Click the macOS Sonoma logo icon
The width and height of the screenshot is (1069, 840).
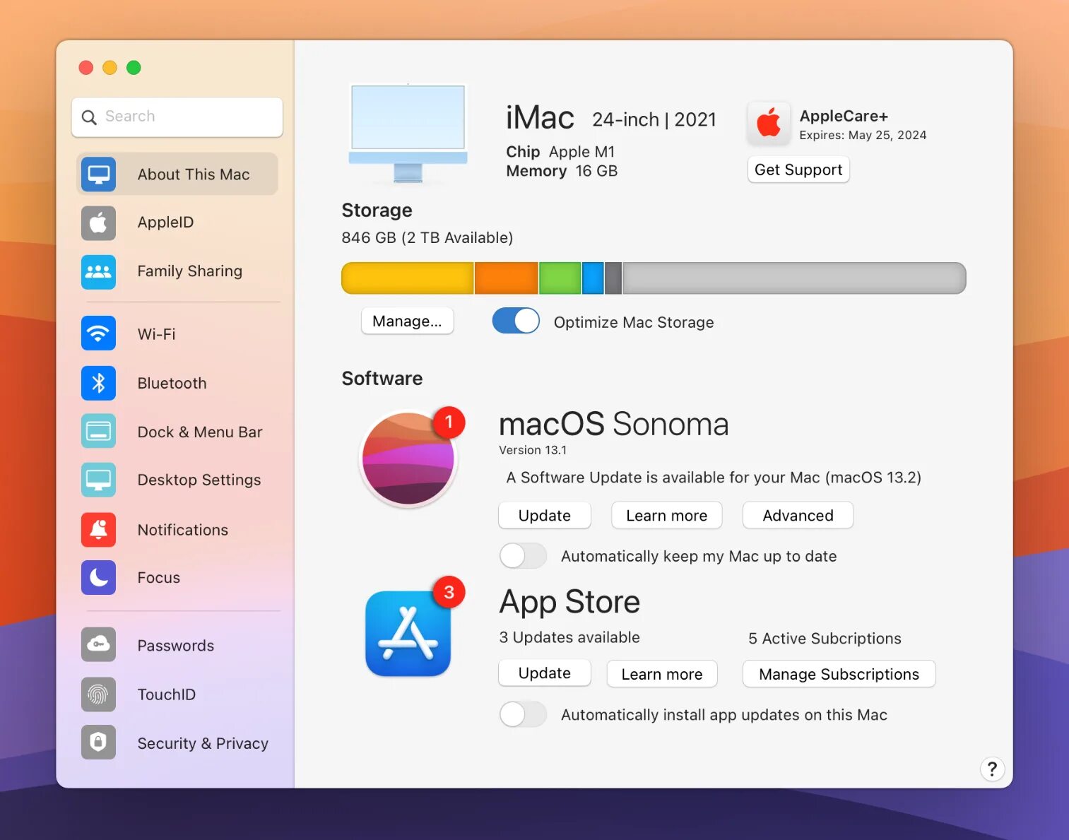click(408, 459)
